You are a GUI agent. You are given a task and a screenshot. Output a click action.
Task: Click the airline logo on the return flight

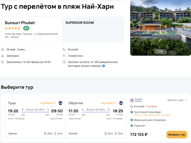point(121,103)
